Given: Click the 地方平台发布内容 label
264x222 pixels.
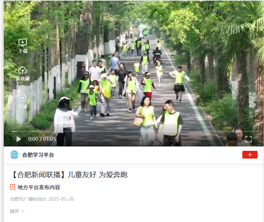Looking at the screenshot, I should 39,187.
